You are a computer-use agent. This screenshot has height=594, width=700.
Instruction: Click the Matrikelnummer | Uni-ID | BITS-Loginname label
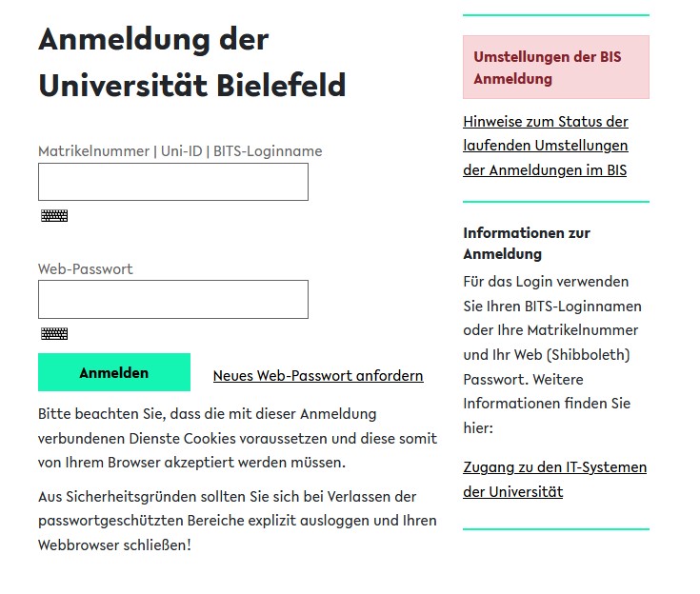pos(180,151)
